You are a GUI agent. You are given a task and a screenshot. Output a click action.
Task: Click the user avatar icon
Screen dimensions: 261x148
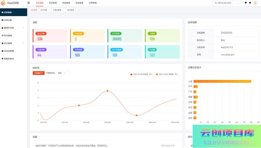(x=255, y=3)
